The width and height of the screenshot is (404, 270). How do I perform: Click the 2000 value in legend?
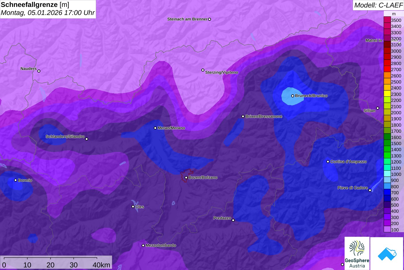(x=396, y=113)
